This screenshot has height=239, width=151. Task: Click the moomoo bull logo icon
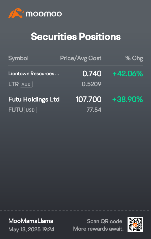[x=16, y=14]
